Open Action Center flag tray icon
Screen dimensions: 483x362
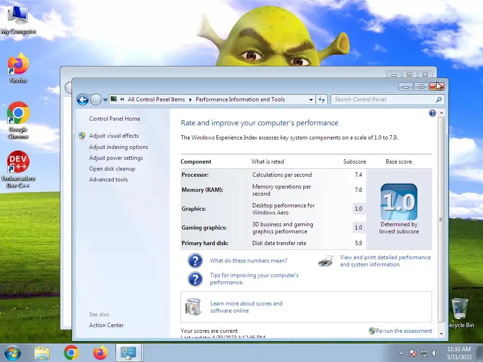412,353
